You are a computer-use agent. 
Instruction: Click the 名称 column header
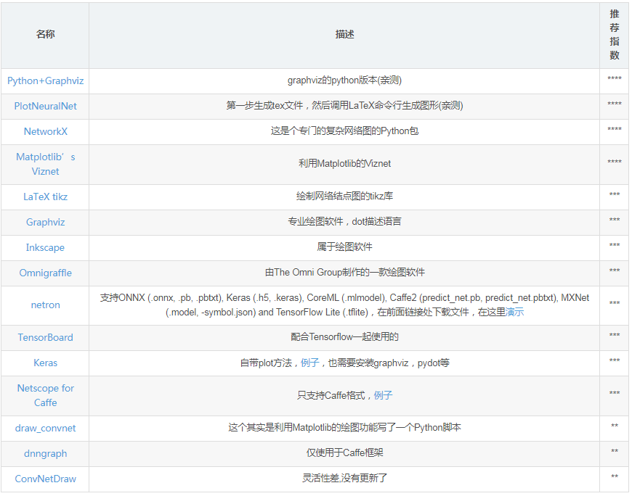click(x=45, y=34)
